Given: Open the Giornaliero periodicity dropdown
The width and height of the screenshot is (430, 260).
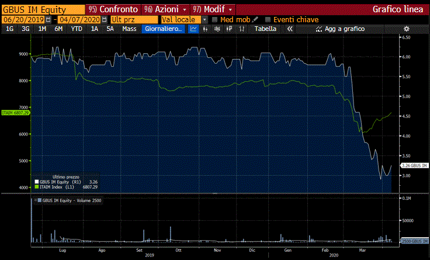Looking at the screenshot, I should coord(164,29).
